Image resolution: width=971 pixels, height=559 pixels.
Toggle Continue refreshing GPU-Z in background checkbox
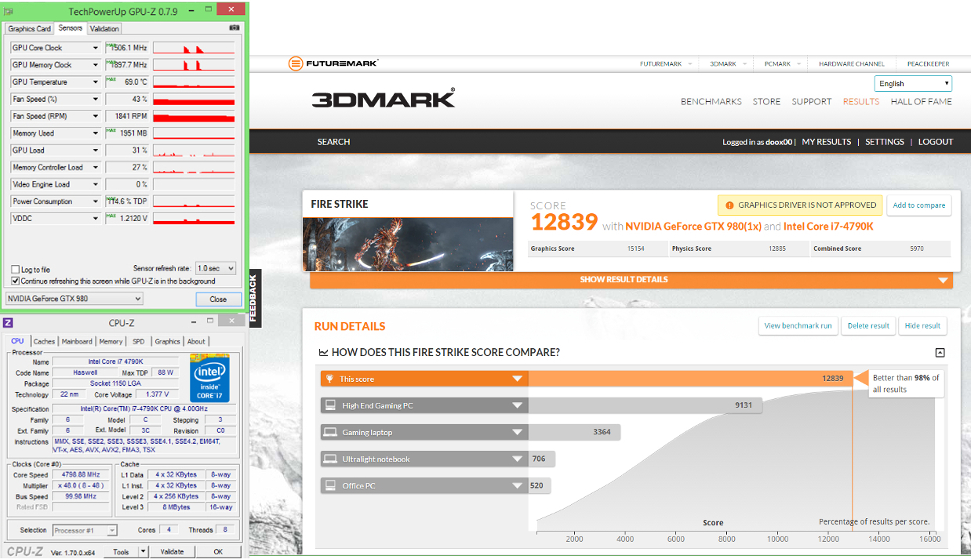[x=16, y=281]
